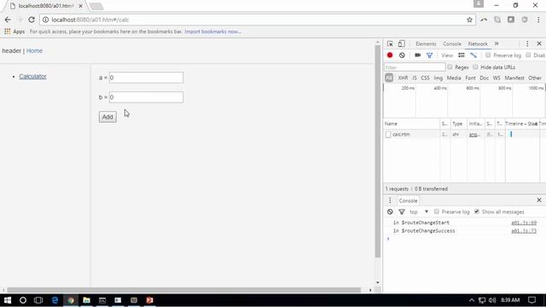Toggle Hide data URLs checkbox
Image resolution: width=546 pixels, height=307 pixels.
[475, 67]
